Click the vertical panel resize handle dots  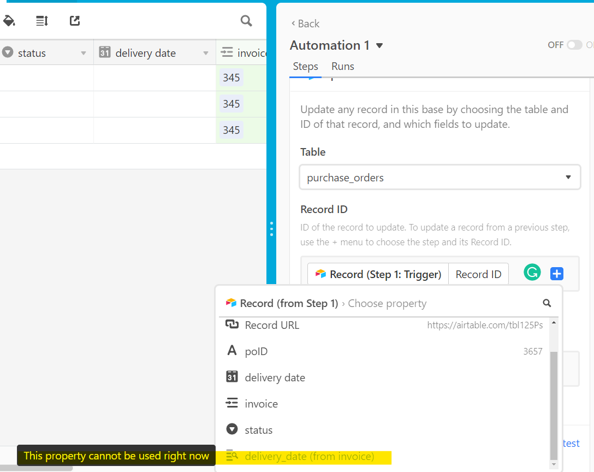coord(272,229)
